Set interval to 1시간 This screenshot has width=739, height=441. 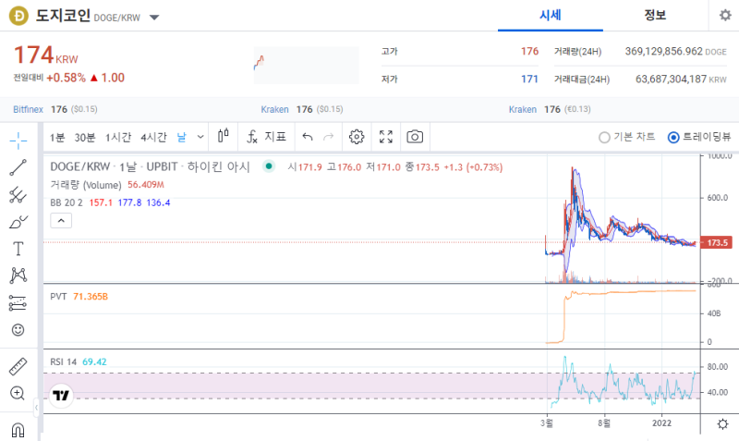118,137
